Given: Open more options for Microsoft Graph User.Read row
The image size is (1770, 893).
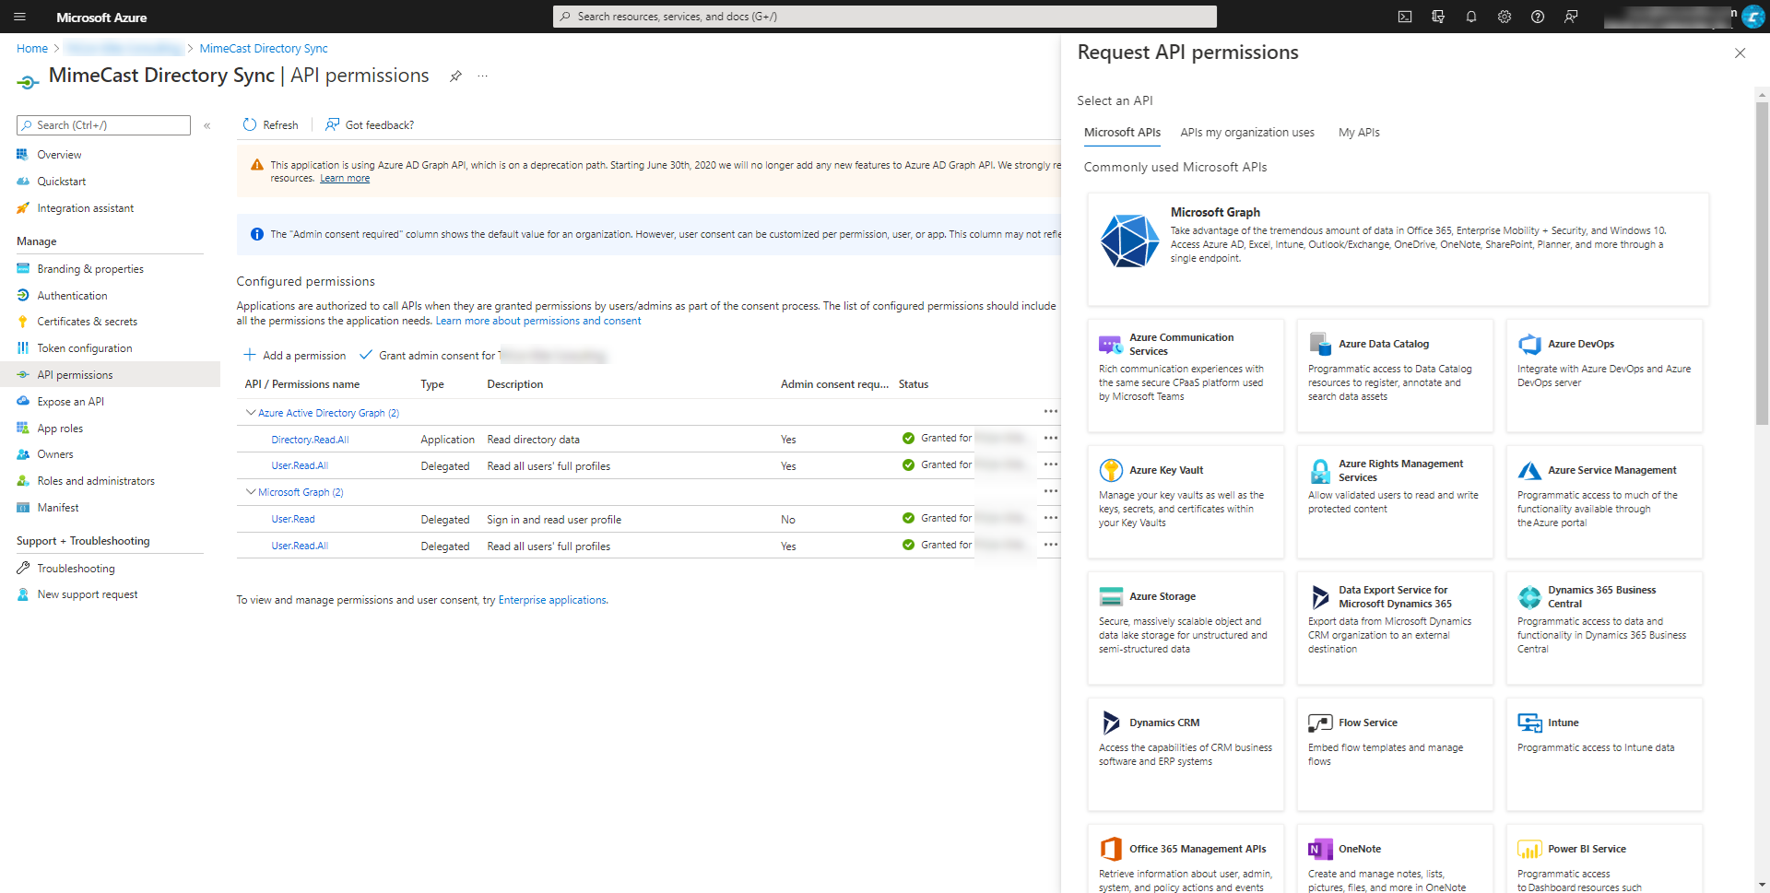Looking at the screenshot, I should (x=1050, y=519).
